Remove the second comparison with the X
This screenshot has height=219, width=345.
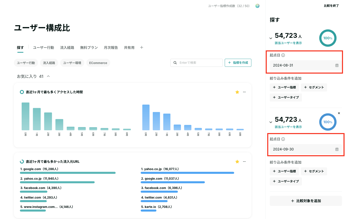(x=339, y=113)
